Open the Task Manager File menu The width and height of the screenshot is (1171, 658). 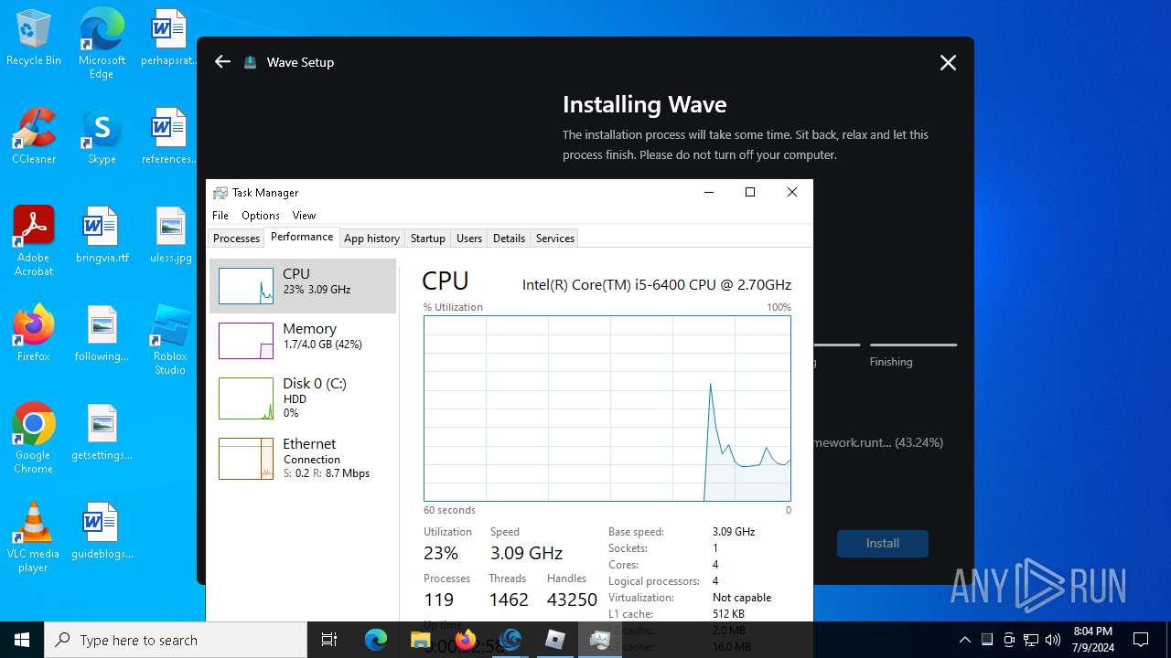point(220,216)
